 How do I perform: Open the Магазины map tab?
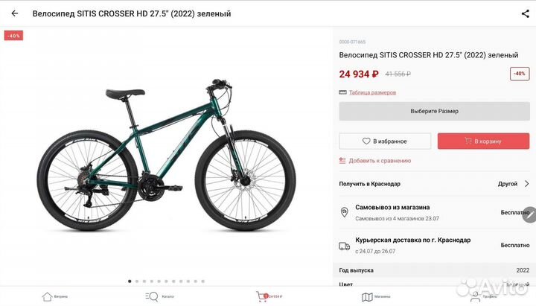click(x=376, y=297)
